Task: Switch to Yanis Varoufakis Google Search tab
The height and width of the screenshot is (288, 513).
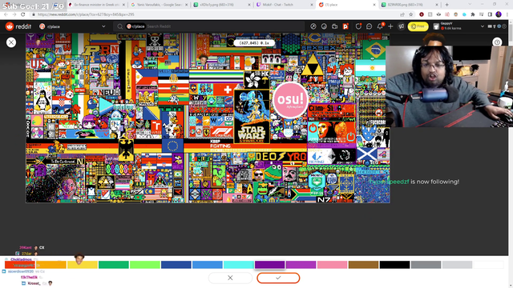Action: [160, 5]
